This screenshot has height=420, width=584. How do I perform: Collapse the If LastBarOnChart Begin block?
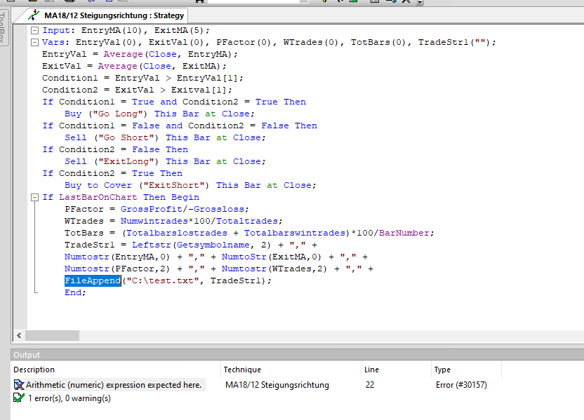click(34, 197)
